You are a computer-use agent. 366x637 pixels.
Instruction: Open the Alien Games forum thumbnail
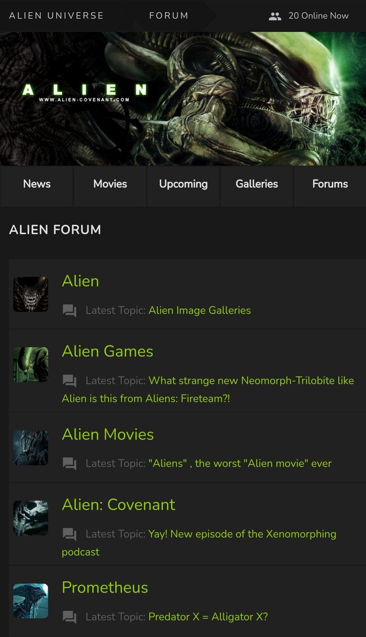tap(31, 365)
